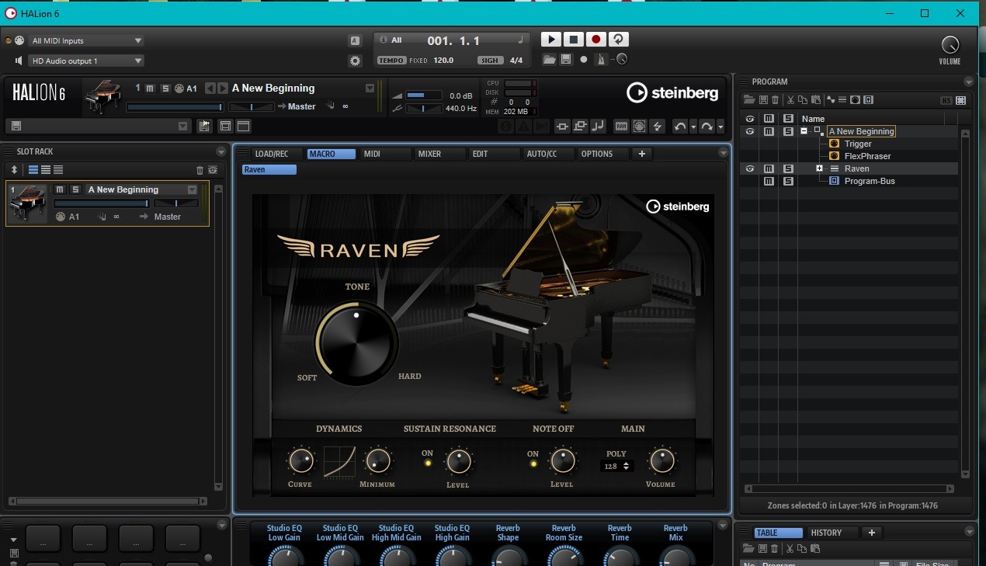Expand the Raven layer in program tree
The height and width of the screenshot is (566, 986).
(x=819, y=168)
